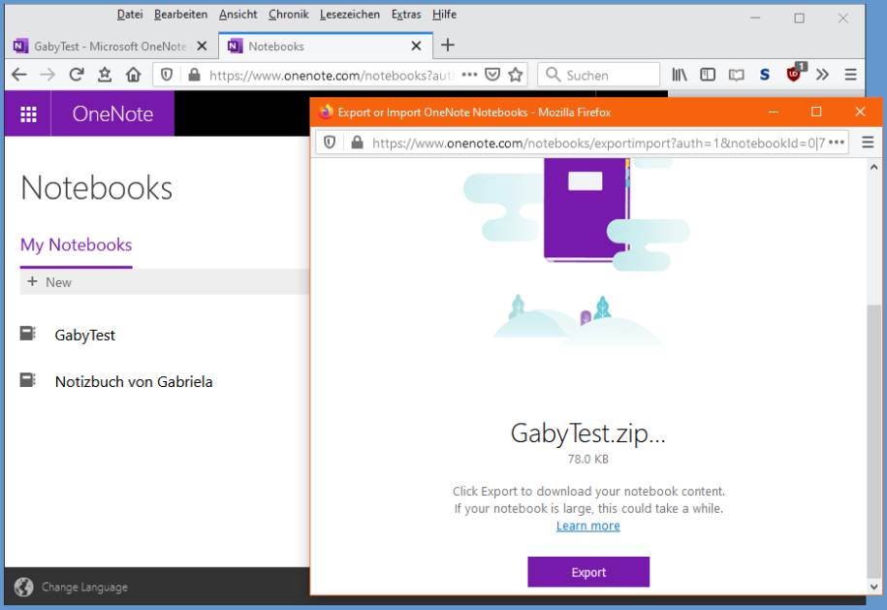Open the Library toolbar icon
This screenshot has height=610, width=887.
point(680,75)
